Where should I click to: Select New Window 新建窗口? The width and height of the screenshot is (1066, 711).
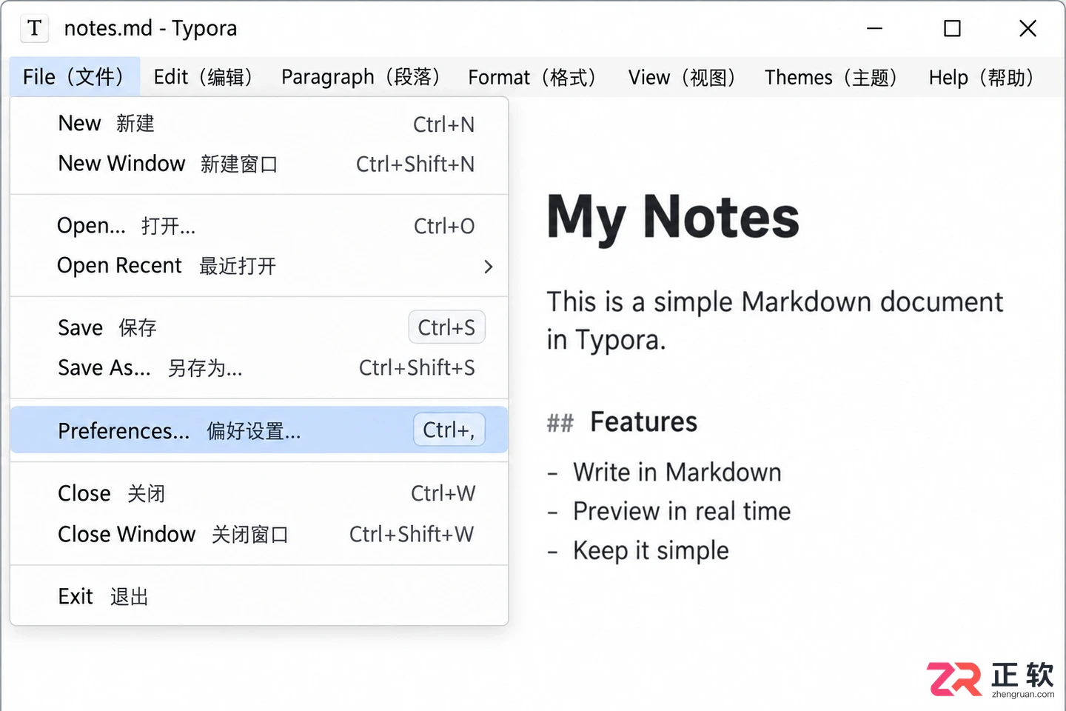tap(259, 164)
